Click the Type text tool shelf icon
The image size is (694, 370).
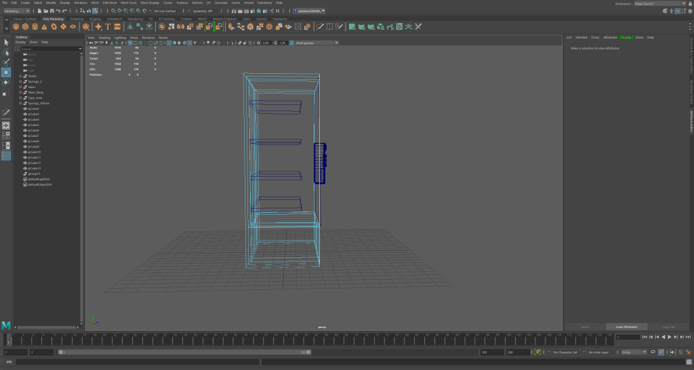click(x=107, y=27)
